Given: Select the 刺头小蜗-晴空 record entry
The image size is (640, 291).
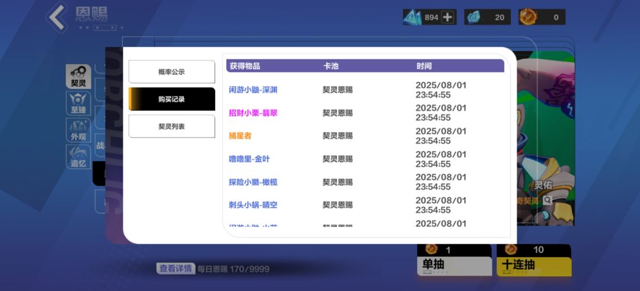Looking at the screenshot, I should tap(253, 205).
